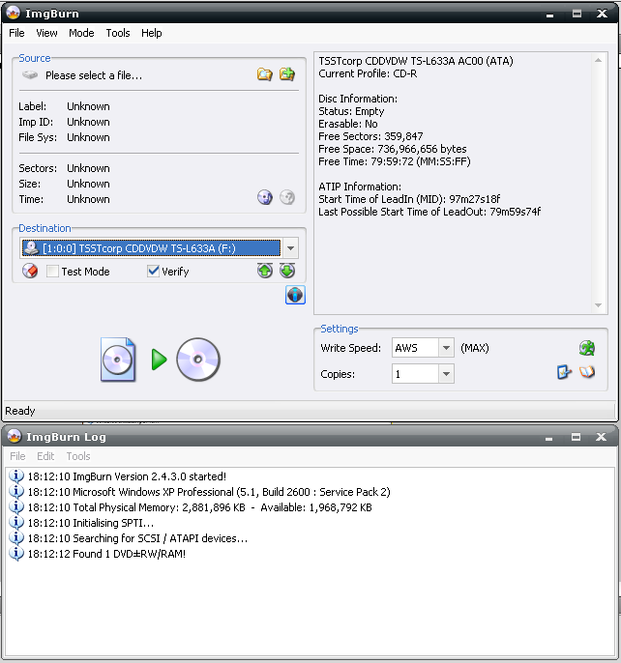Screen dimensions: 621x663
Task: Click 'Please select a file...' text
Action: tap(94, 75)
